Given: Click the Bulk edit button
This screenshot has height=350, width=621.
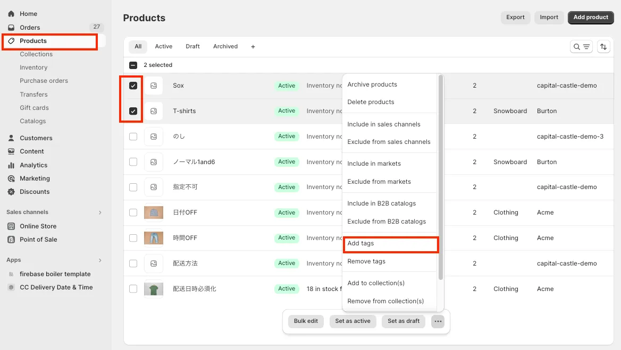Looking at the screenshot, I should pos(306,321).
